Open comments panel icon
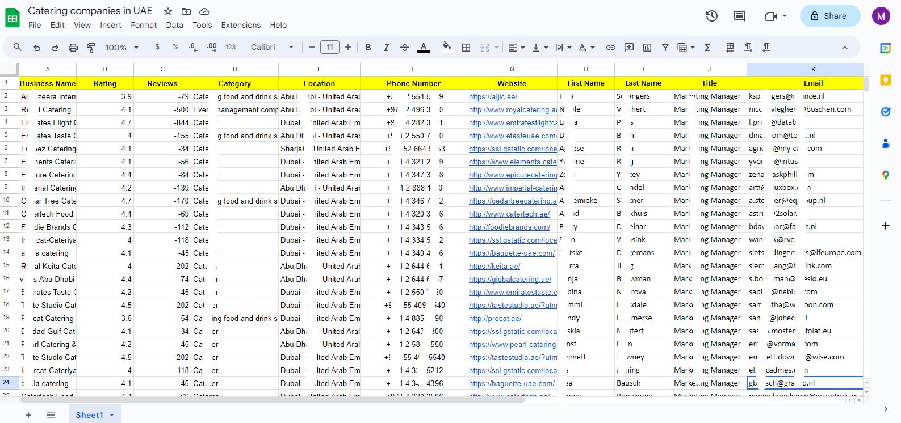Screen dimensions: 901x423 click(740, 16)
